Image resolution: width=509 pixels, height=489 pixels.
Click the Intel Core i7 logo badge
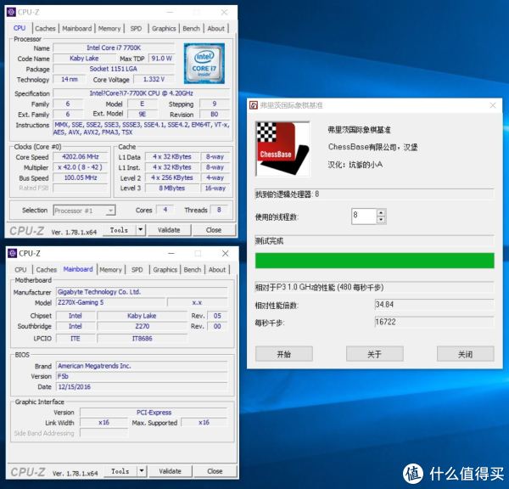(x=204, y=64)
